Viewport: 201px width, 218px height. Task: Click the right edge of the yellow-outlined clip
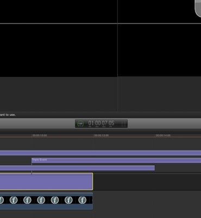pos(93,181)
